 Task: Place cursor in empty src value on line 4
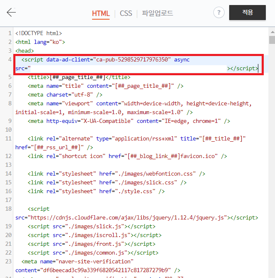click(x=129, y=69)
